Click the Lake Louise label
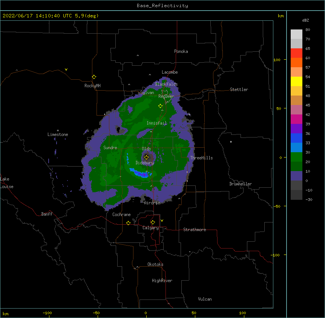The width and height of the screenshot is (325, 318). pos(7,183)
